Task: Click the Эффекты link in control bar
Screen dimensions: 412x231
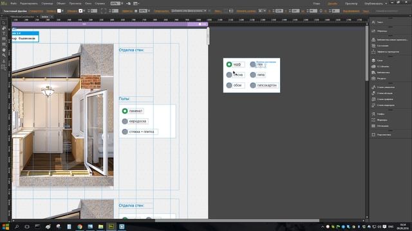Action: point(127,11)
